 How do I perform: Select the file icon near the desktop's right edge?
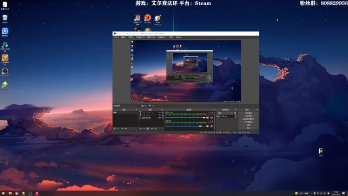coord(321,152)
